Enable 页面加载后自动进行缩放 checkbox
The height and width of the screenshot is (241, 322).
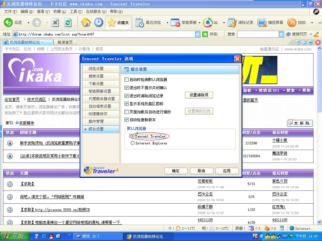click(x=127, y=112)
